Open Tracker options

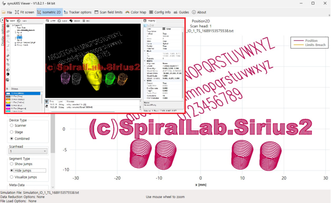click(x=78, y=12)
